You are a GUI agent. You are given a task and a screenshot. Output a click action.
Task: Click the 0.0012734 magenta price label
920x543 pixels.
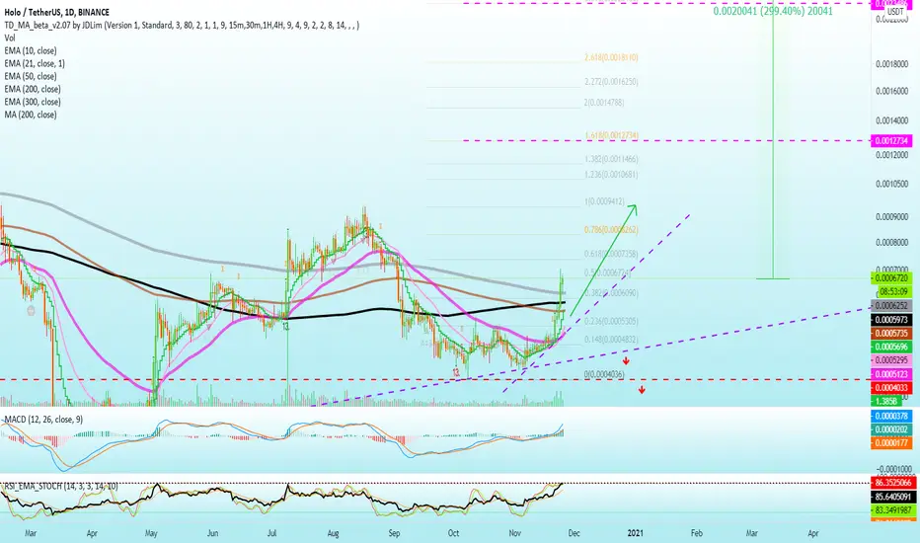[x=892, y=141]
